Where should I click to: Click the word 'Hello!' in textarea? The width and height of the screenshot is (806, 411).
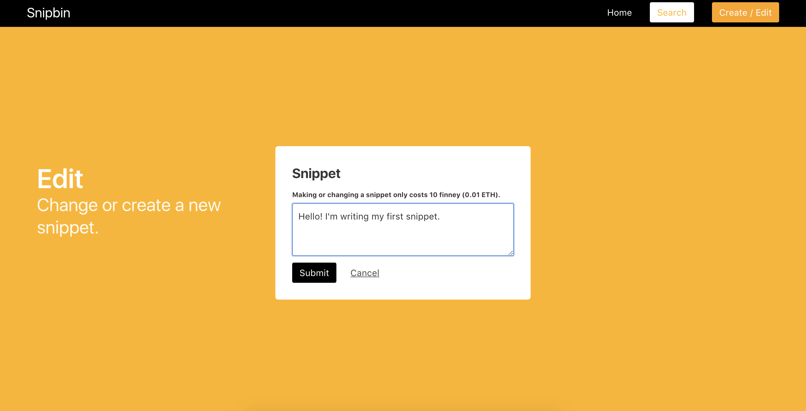[x=310, y=216]
